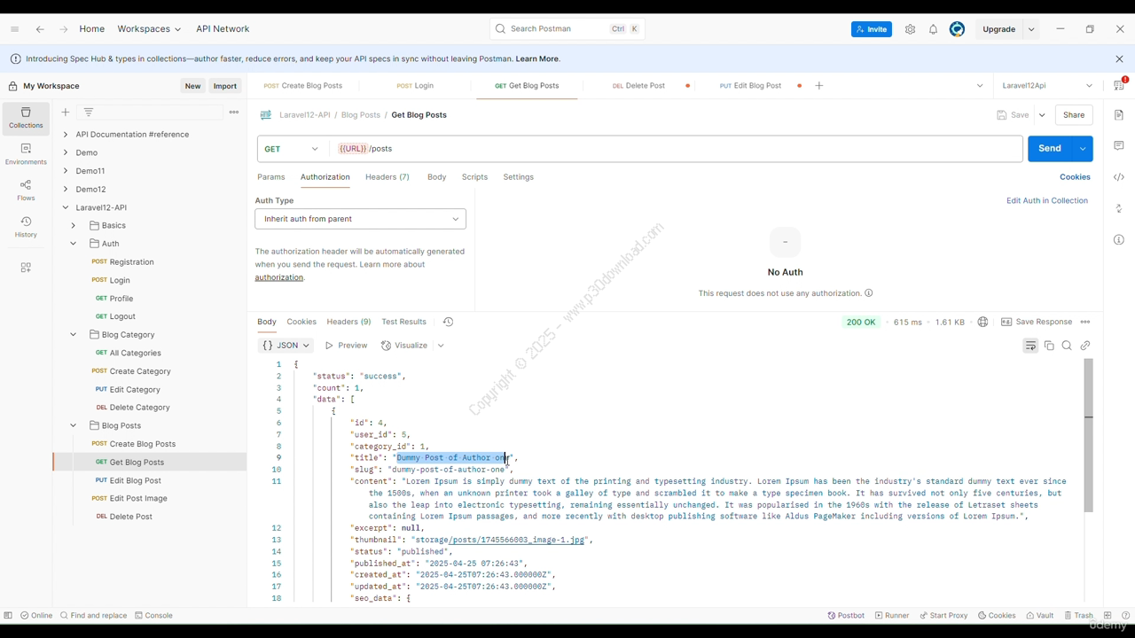Open the Auth Type dropdown
Screen dimensions: 1135x638
360,219
